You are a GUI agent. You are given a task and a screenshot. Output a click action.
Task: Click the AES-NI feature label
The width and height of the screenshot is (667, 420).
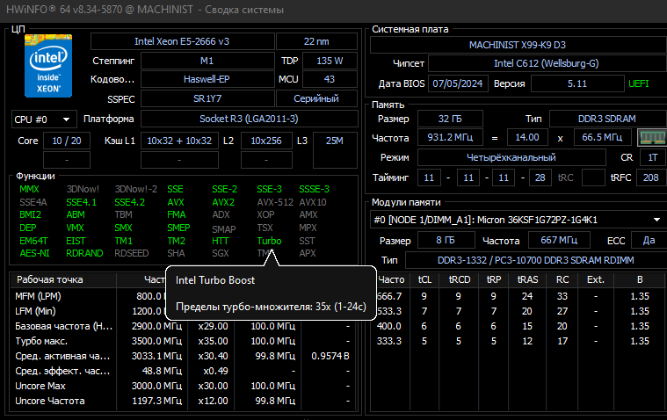pos(34,253)
